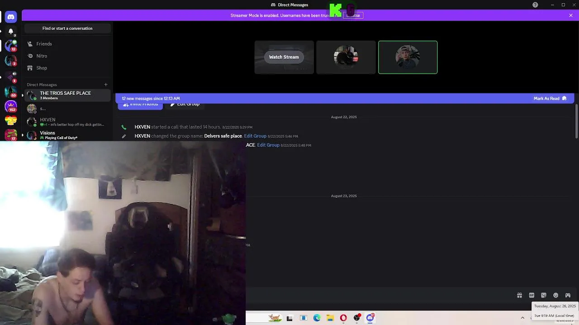Open the server icon with the 50 badge
Screen dimensions: 579x325
(11, 92)
